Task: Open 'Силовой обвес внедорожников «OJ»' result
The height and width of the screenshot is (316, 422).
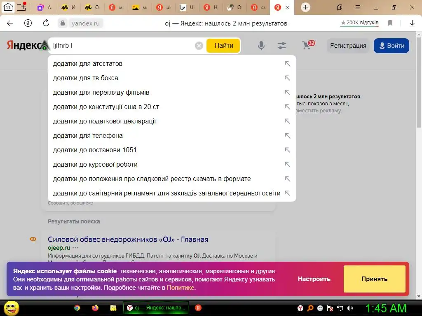Action: pos(128,239)
